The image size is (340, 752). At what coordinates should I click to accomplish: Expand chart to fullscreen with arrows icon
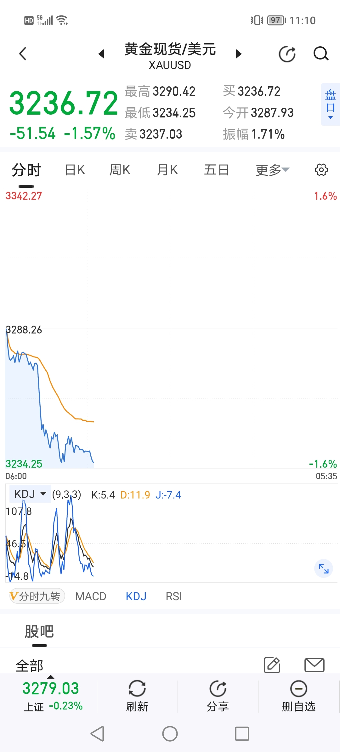pos(324,568)
